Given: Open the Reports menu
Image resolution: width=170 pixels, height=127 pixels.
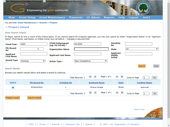Looking at the screenshot, I should point(109,17).
